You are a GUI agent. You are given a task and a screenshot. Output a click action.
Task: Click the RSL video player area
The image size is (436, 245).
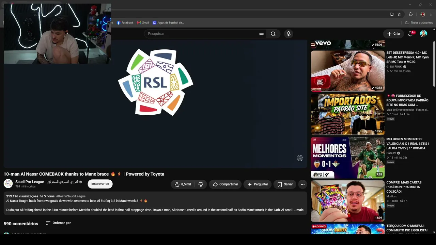coord(155,104)
